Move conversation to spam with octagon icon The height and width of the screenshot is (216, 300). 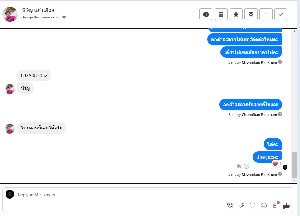coord(206,14)
